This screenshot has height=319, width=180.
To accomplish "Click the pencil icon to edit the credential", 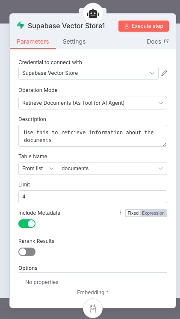I will (x=164, y=73).
